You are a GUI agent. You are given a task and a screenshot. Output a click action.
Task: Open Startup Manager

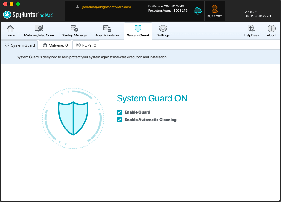coord(74,31)
